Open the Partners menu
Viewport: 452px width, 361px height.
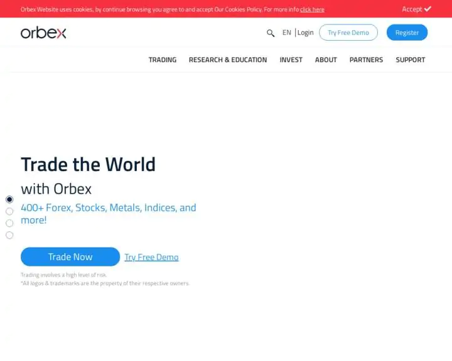[x=366, y=60]
